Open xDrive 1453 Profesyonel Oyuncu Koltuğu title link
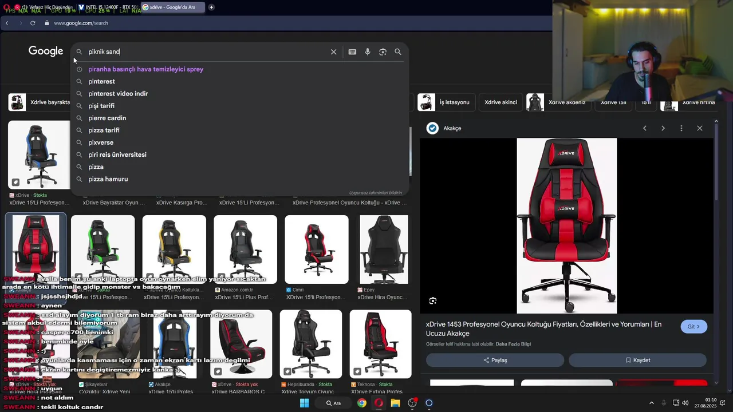The image size is (733, 412). 543,328
